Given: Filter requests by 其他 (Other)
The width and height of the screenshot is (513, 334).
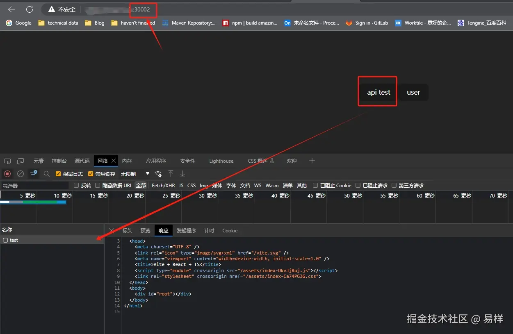Looking at the screenshot, I should pyautogui.click(x=302, y=186).
